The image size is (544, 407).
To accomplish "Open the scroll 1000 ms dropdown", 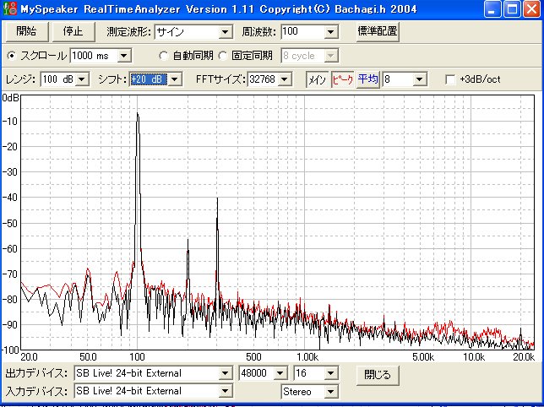I will (124, 56).
